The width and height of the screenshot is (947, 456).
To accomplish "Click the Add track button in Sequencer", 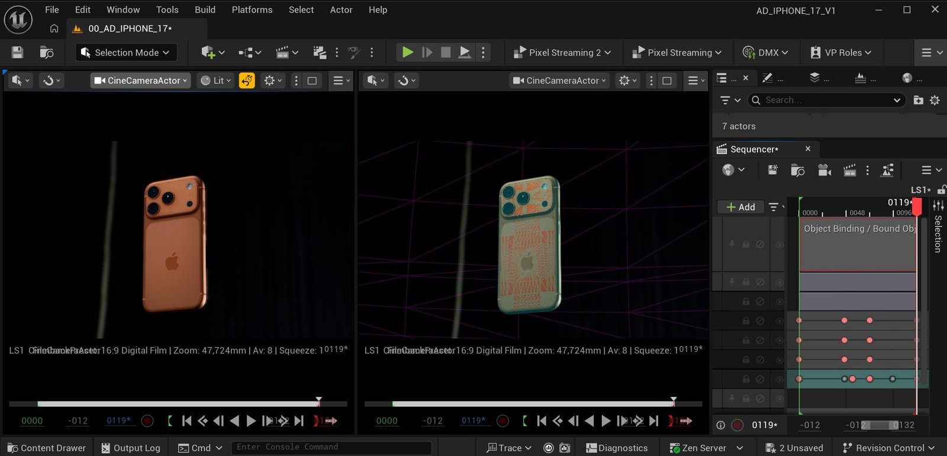I will (x=740, y=207).
